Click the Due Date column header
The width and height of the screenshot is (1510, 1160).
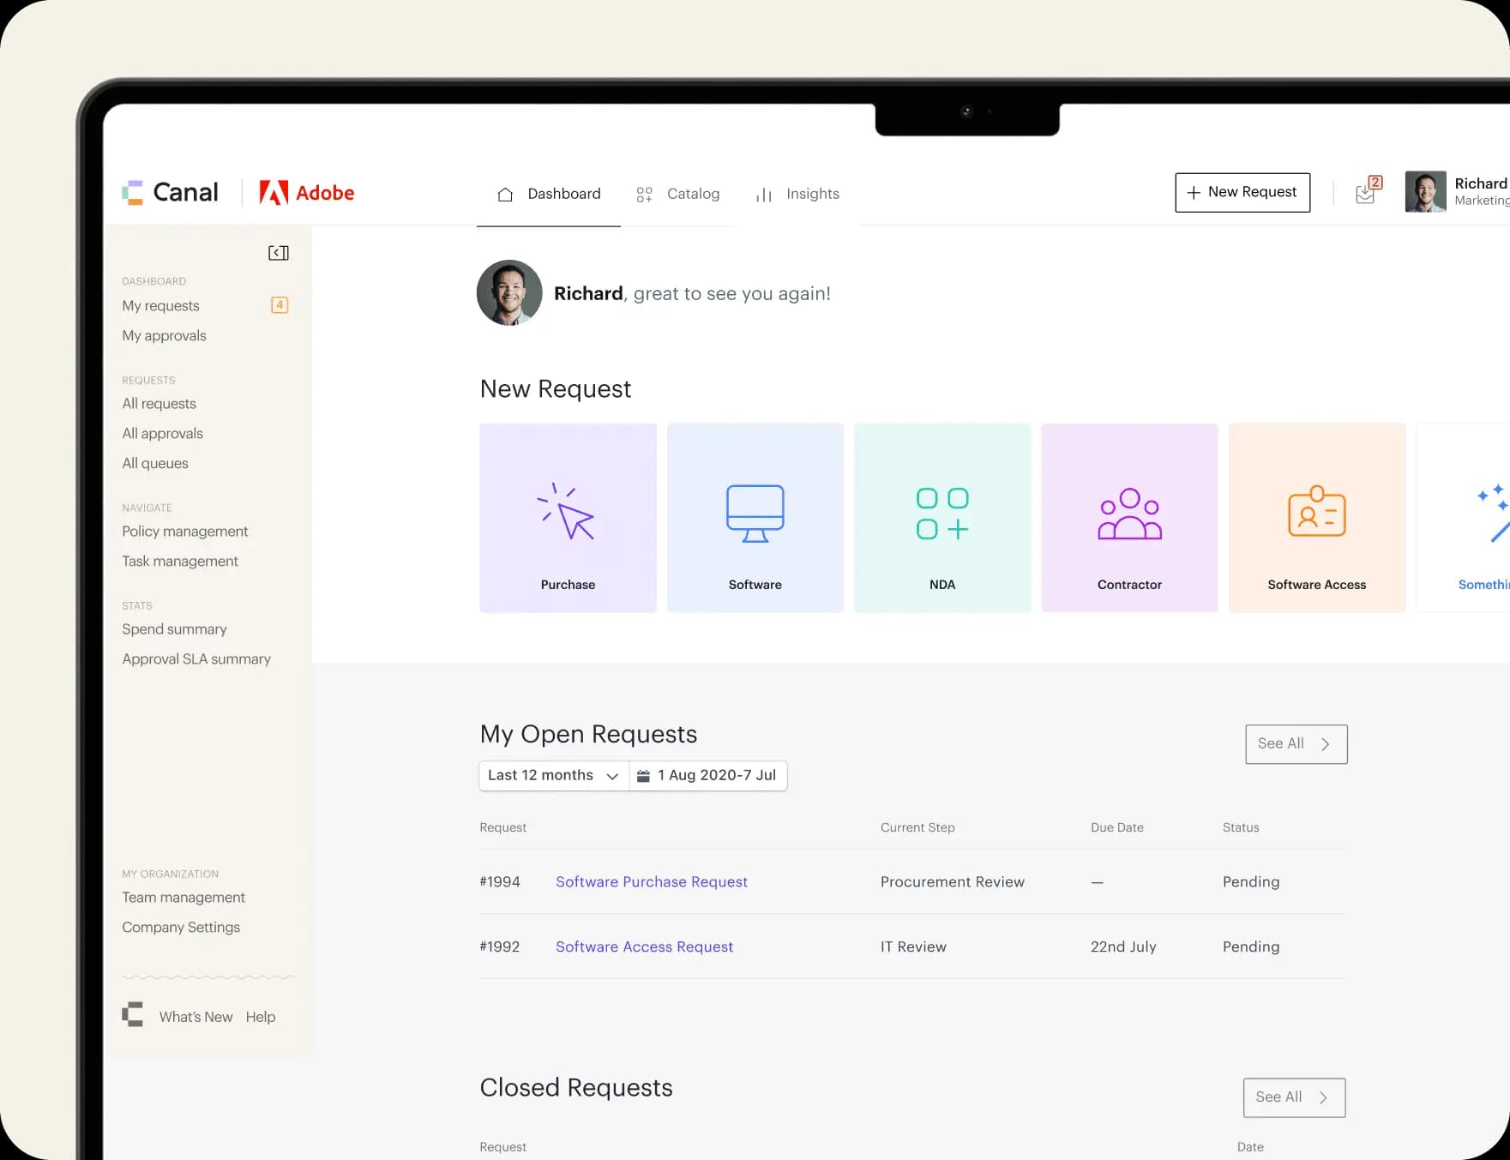pos(1117,828)
